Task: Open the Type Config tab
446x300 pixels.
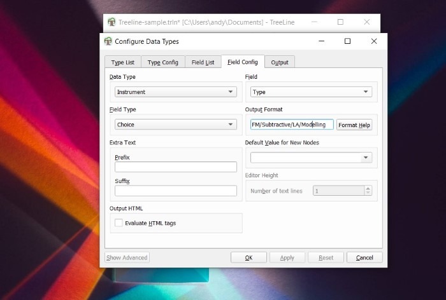Action: coord(162,62)
